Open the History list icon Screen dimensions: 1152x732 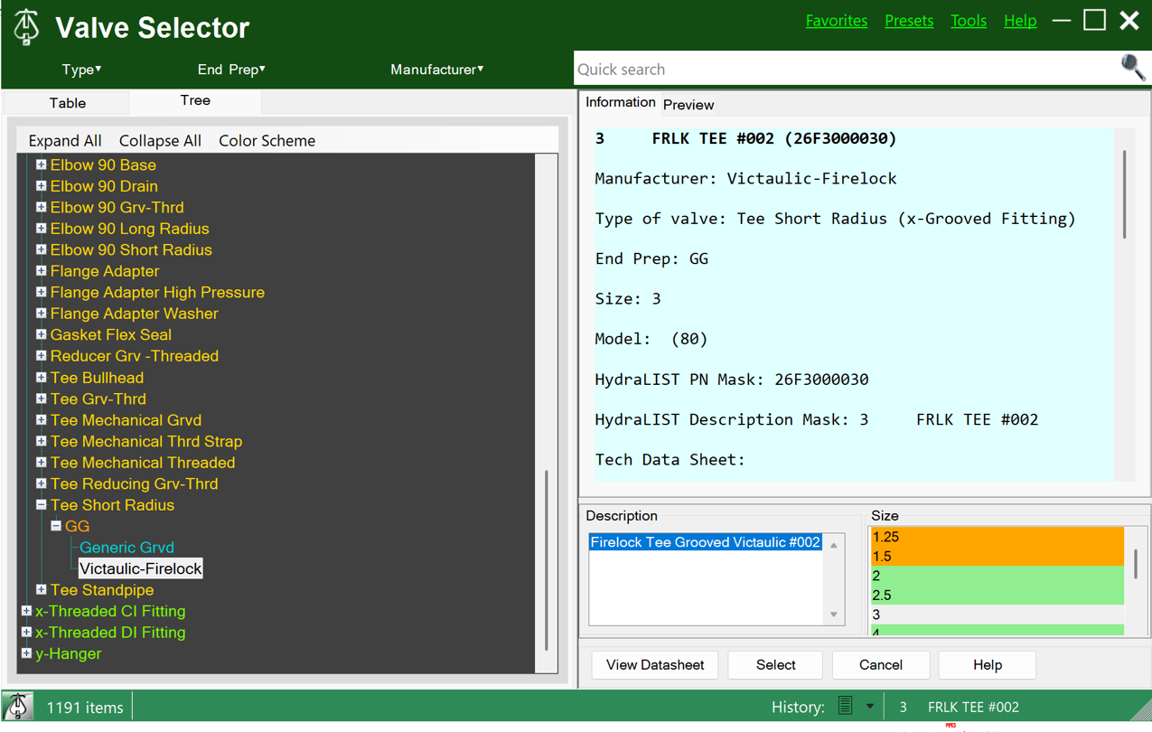click(x=845, y=707)
